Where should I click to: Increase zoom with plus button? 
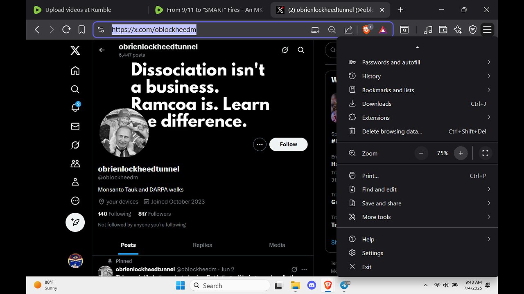click(461, 153)
